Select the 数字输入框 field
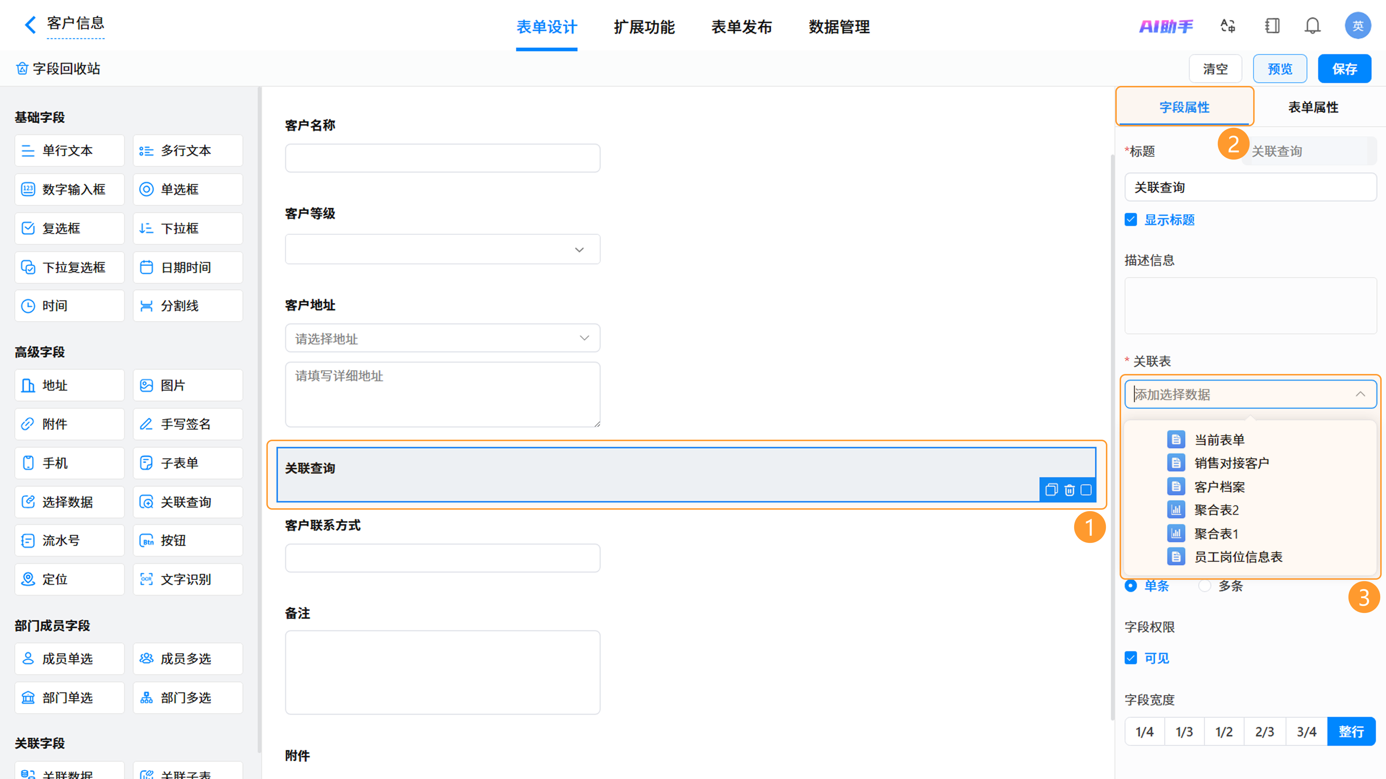Image resolution: width=1386 pixels, height=779 pixels. pyautogui.click(x=69, y=190)
